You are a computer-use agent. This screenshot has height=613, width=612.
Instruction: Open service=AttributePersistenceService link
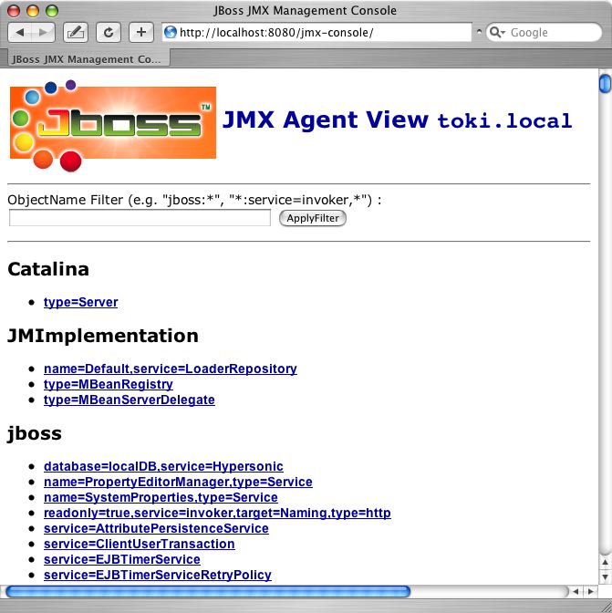156,528
